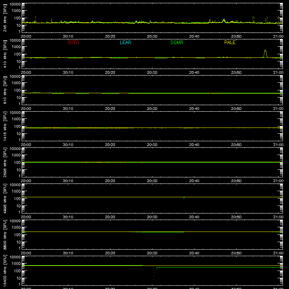Click the yellow PALE station label
This screenshot has height=289, width=289.
(230, 42)
